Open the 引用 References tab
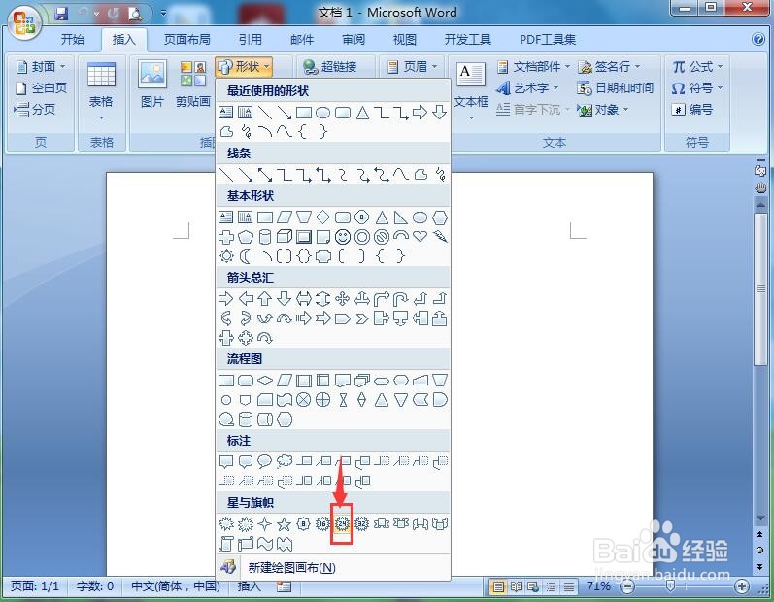This screenshot has width=774, height=602. click(x=251, y=39)
